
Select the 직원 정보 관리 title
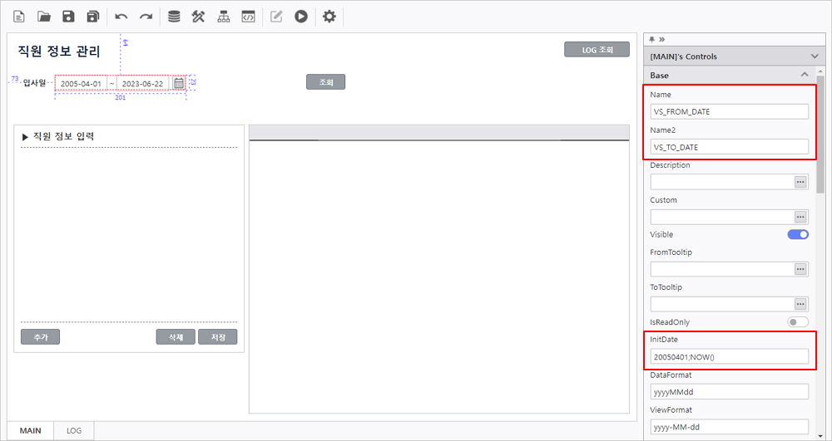59,51
